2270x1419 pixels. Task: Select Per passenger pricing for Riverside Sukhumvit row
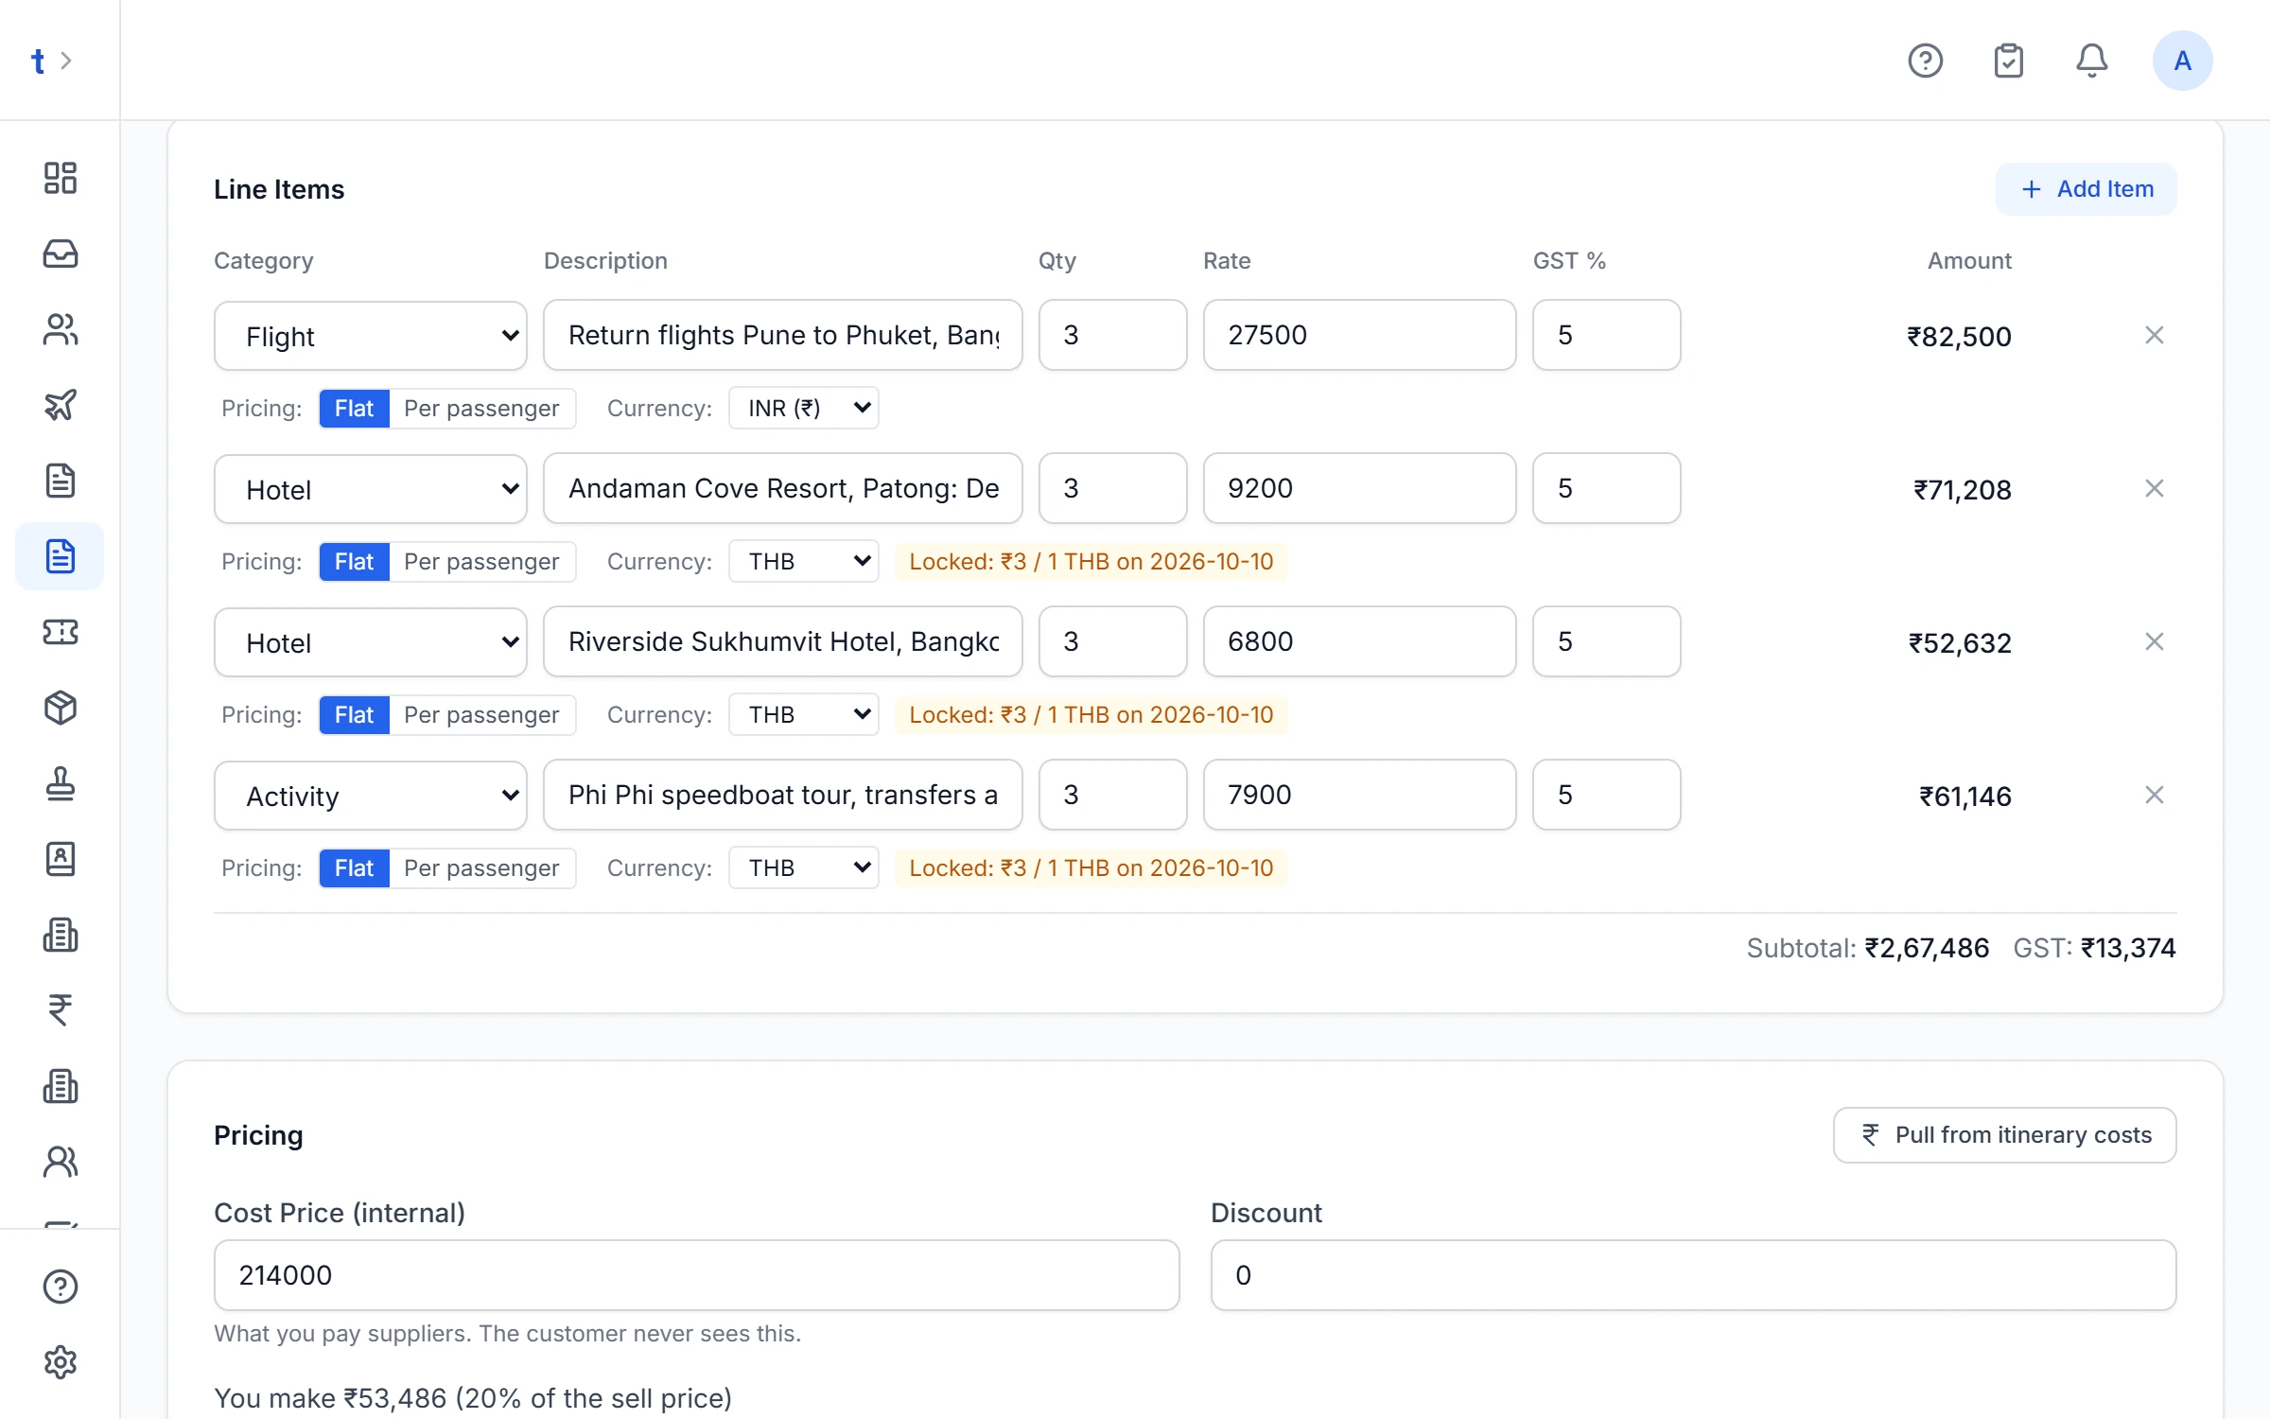tap(481, 715)
